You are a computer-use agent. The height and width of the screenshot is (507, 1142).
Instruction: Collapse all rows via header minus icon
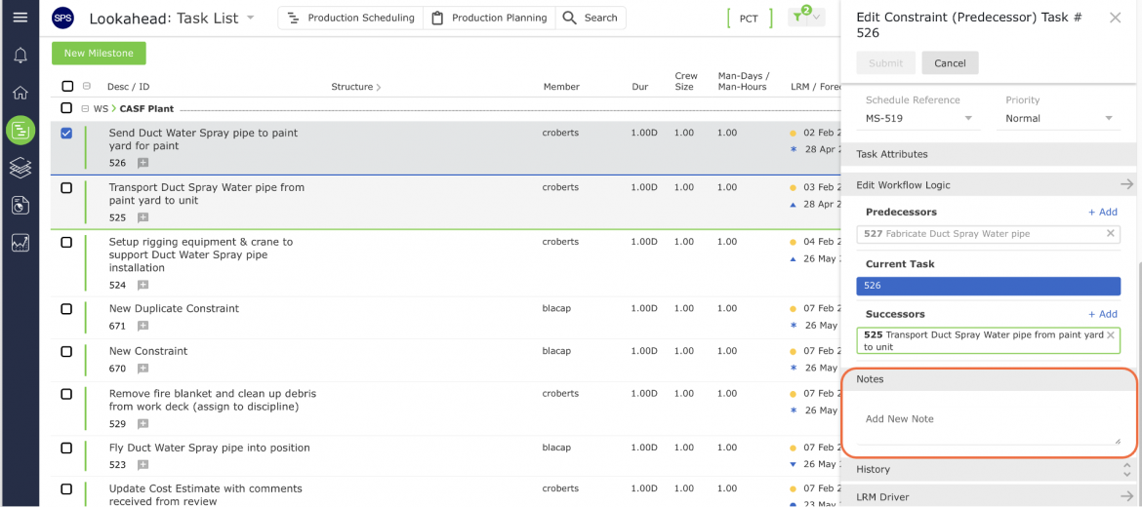coord(87,87)
